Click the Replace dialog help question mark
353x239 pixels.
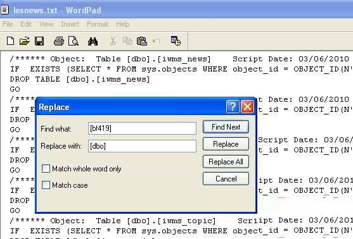click(233, 107)
